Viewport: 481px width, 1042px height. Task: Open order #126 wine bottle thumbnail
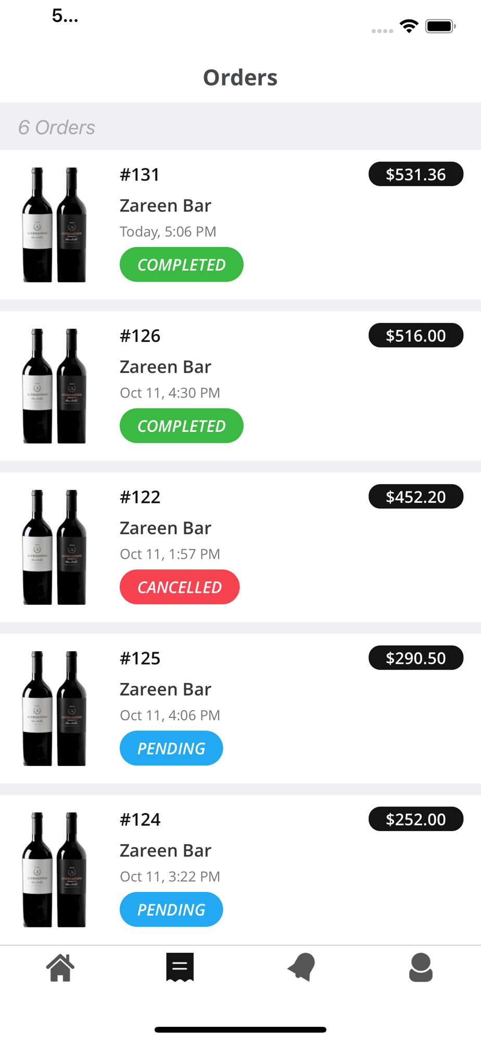coord(54,386)
